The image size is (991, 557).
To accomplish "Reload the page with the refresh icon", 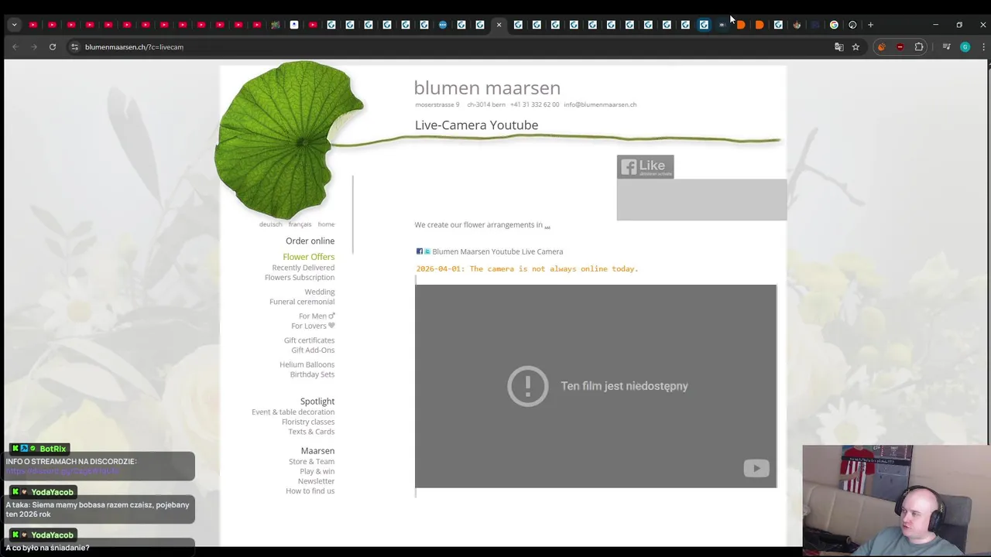I will click(x=53, y=46).
